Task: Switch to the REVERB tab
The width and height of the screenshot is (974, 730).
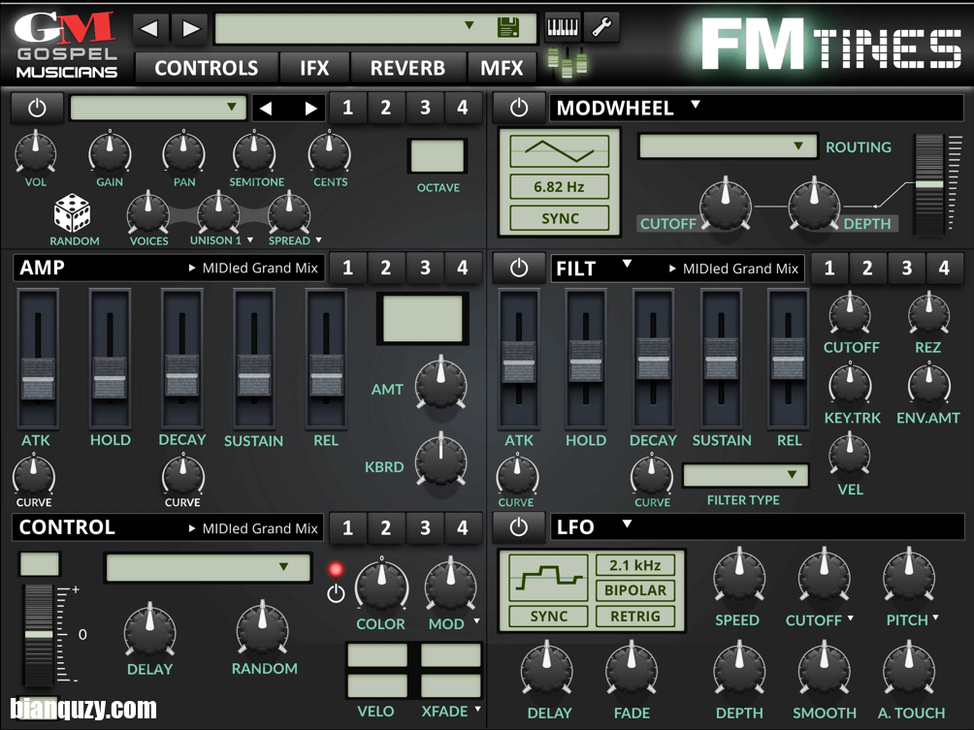Action: [407, 68]
